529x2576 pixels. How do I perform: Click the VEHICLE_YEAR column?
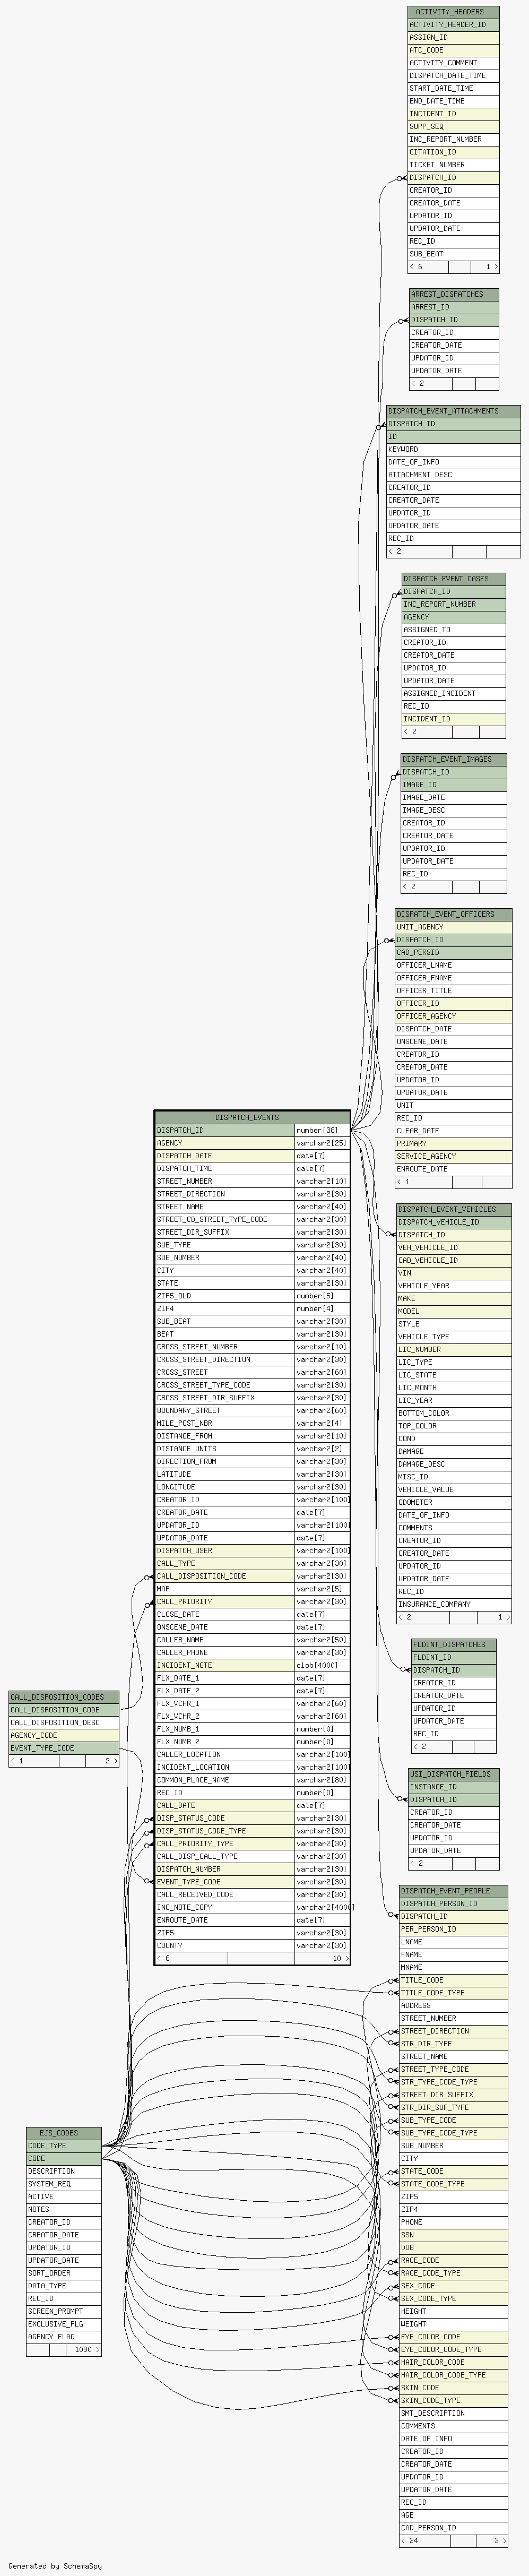(453, 1286)
